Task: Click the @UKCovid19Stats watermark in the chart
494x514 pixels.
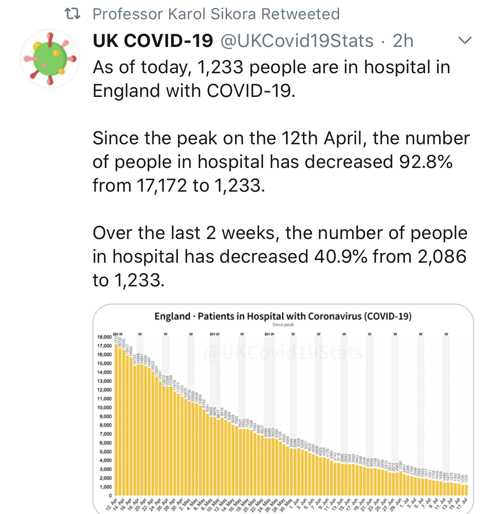Action: tap(283, 353)
